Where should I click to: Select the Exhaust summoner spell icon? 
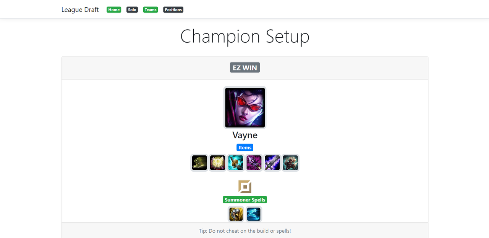236,214
